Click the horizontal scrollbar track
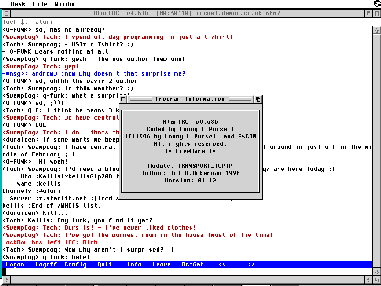The height and width of the screenshot is (286, 381). [187, 280]
